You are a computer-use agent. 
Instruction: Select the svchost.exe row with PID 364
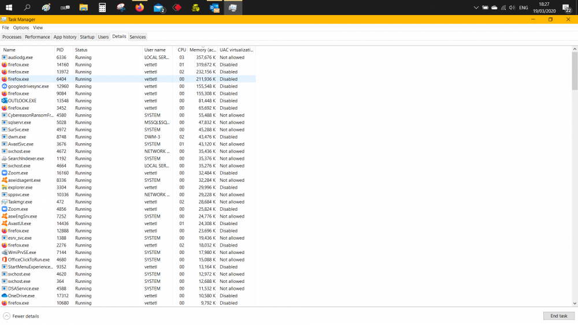(128, 281)
